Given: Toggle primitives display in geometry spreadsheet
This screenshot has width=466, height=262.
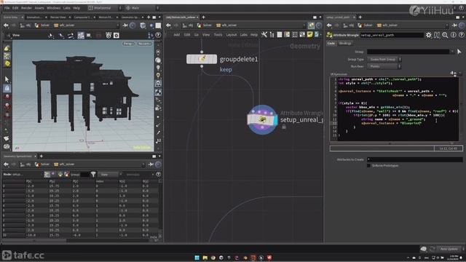Looking at the screenshot, I should pyautogui.click(x=60, y=175).
